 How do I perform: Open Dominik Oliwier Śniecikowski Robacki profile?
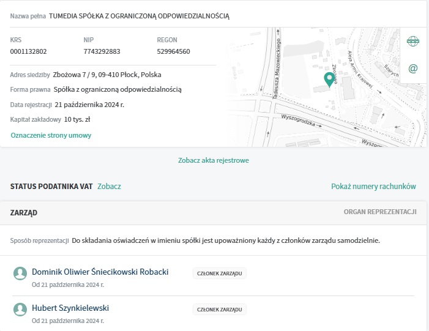(100, 272)
